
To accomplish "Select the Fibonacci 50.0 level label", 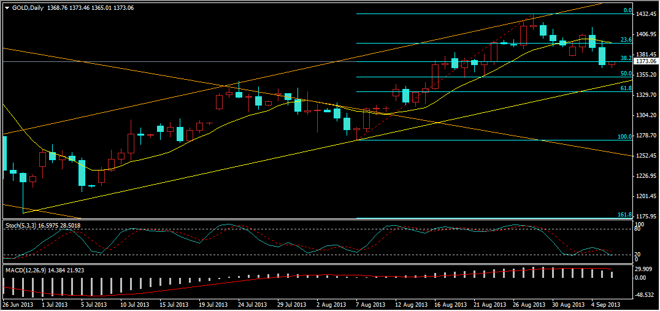I will 626,74.
